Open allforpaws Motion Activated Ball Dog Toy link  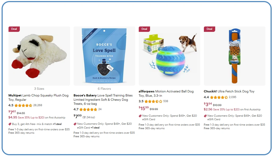(166, 93)
